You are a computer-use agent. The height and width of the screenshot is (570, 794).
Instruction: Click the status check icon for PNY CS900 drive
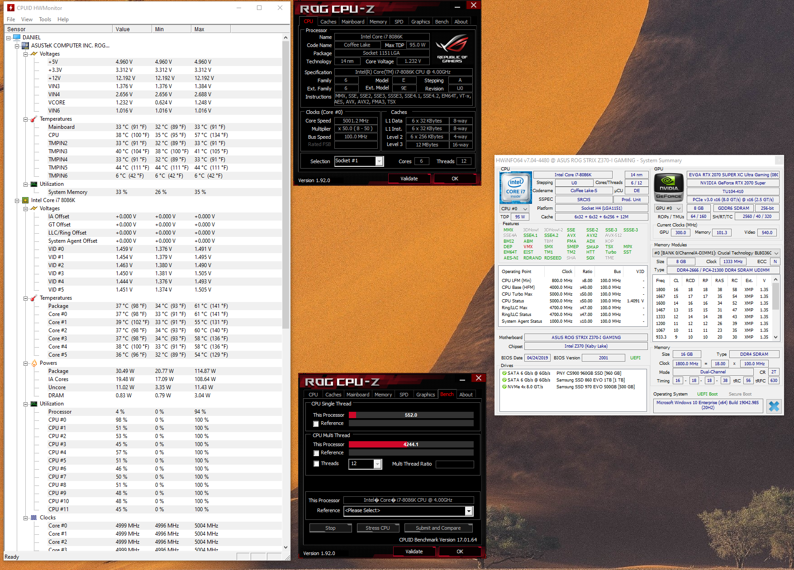click(504, 373)
